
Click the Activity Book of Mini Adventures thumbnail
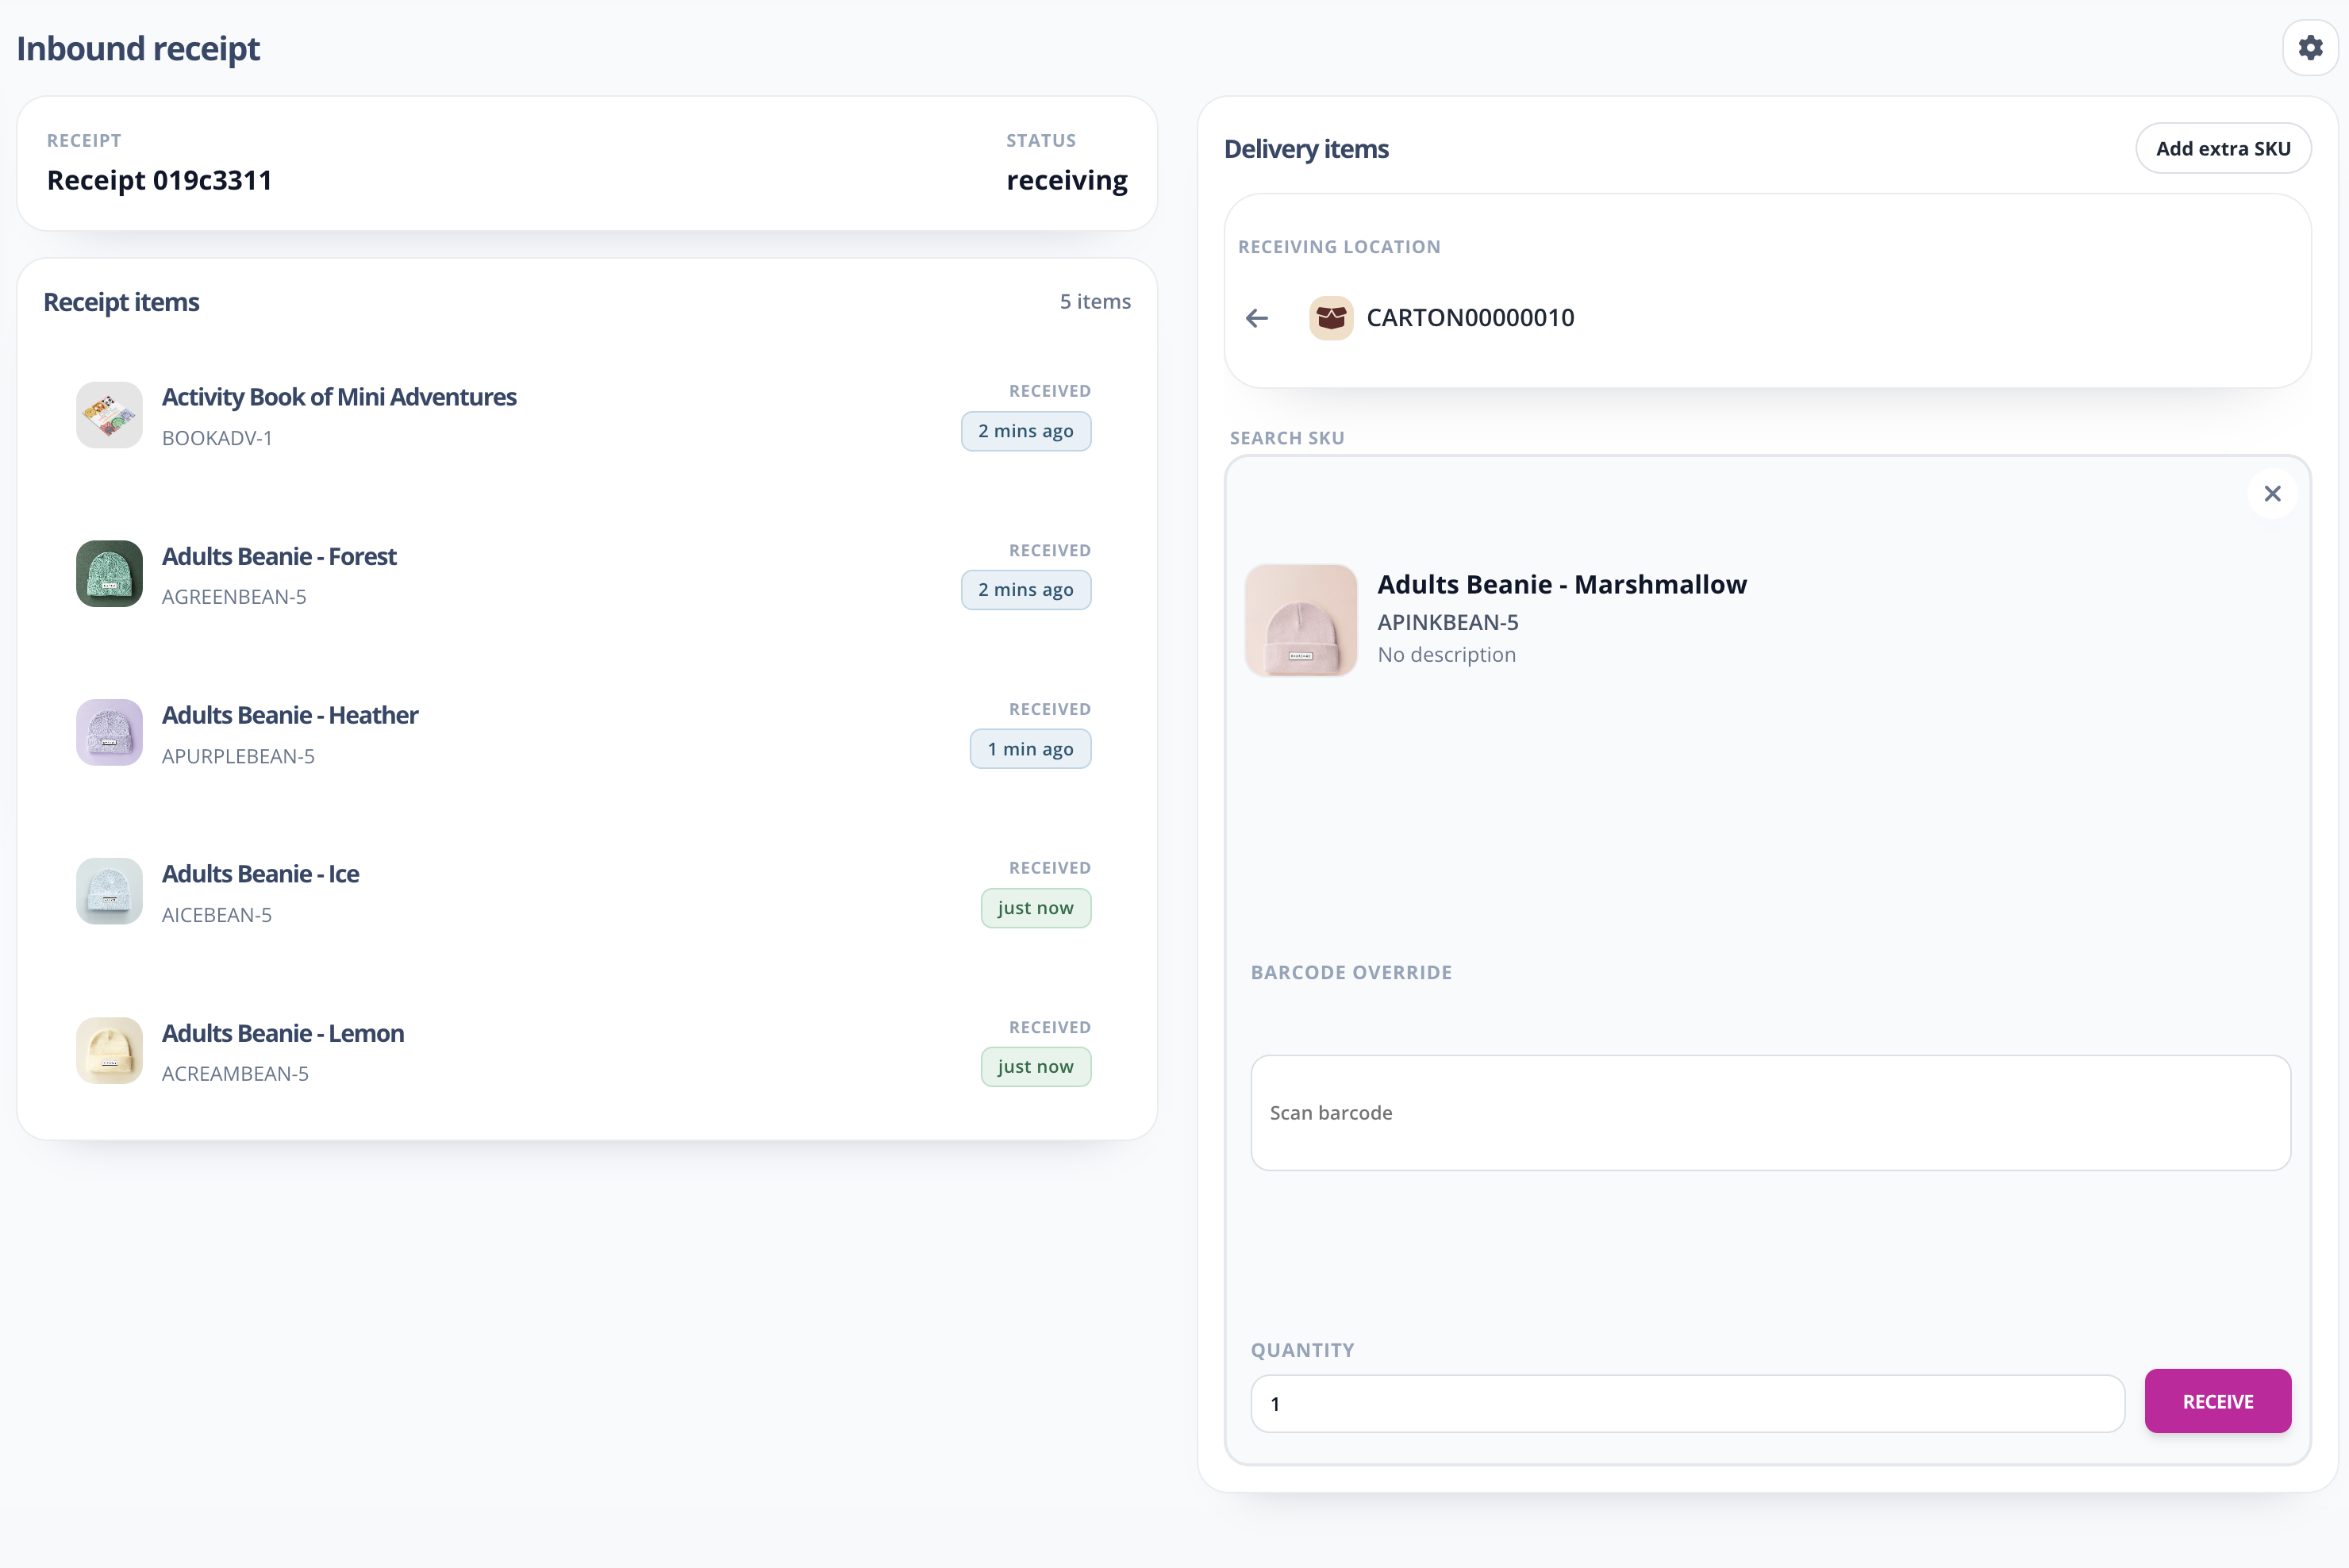coord(108,414)
